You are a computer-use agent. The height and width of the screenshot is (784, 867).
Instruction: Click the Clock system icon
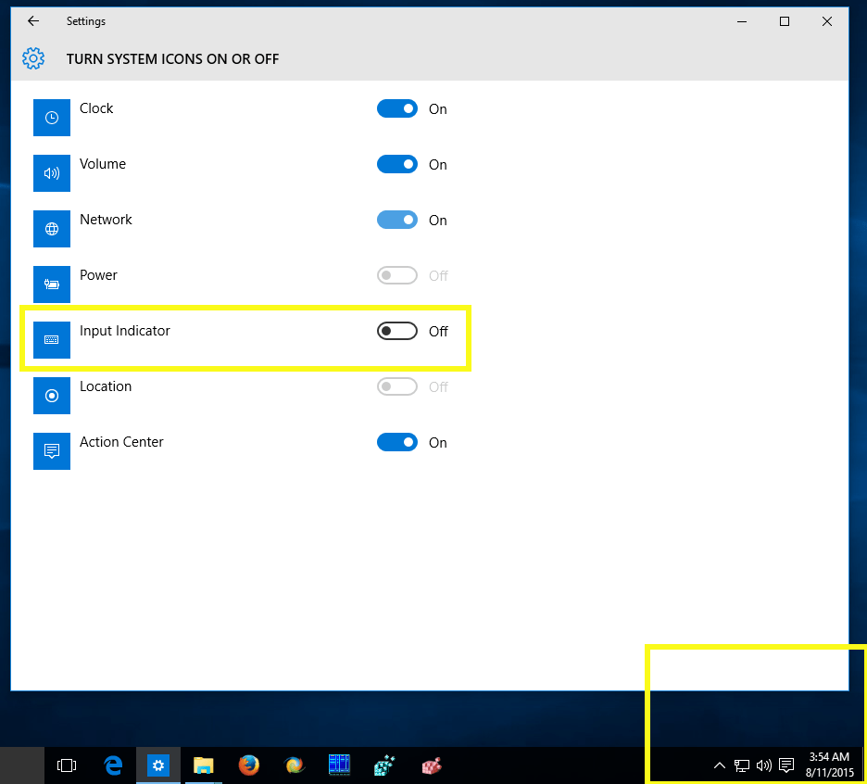click(51, 118)
